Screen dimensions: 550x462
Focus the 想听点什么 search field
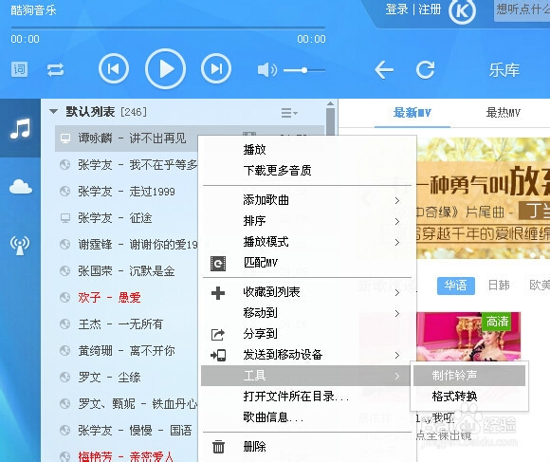522,10
